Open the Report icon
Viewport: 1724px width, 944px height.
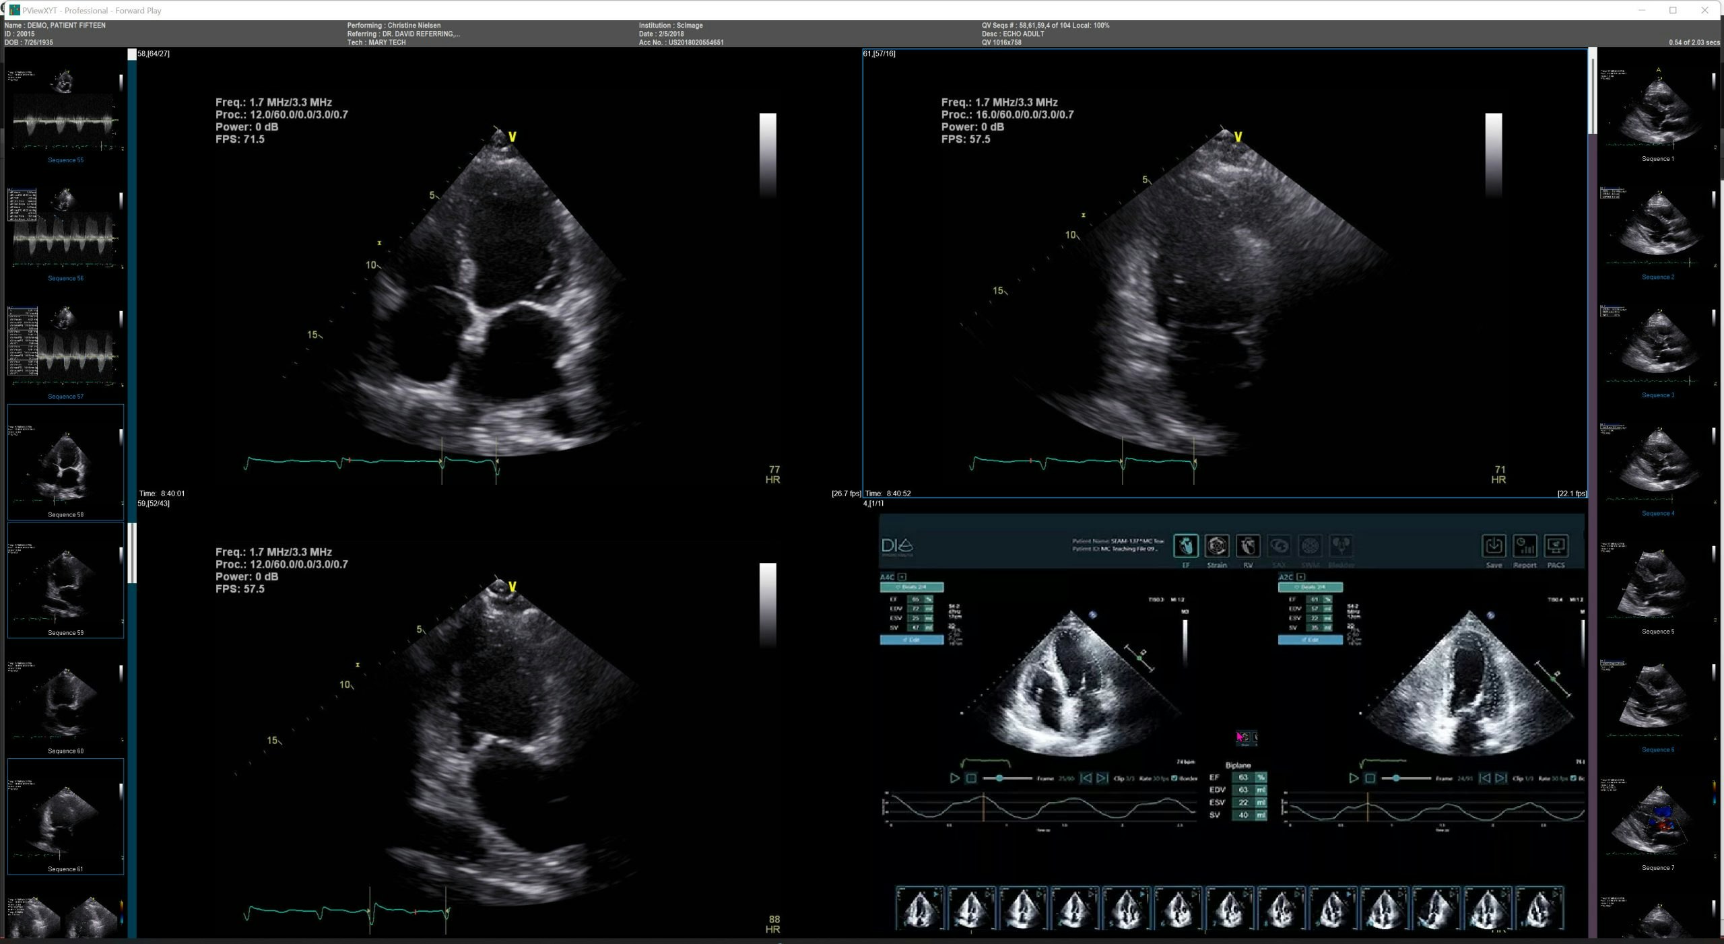click(x=1525, y=546)
